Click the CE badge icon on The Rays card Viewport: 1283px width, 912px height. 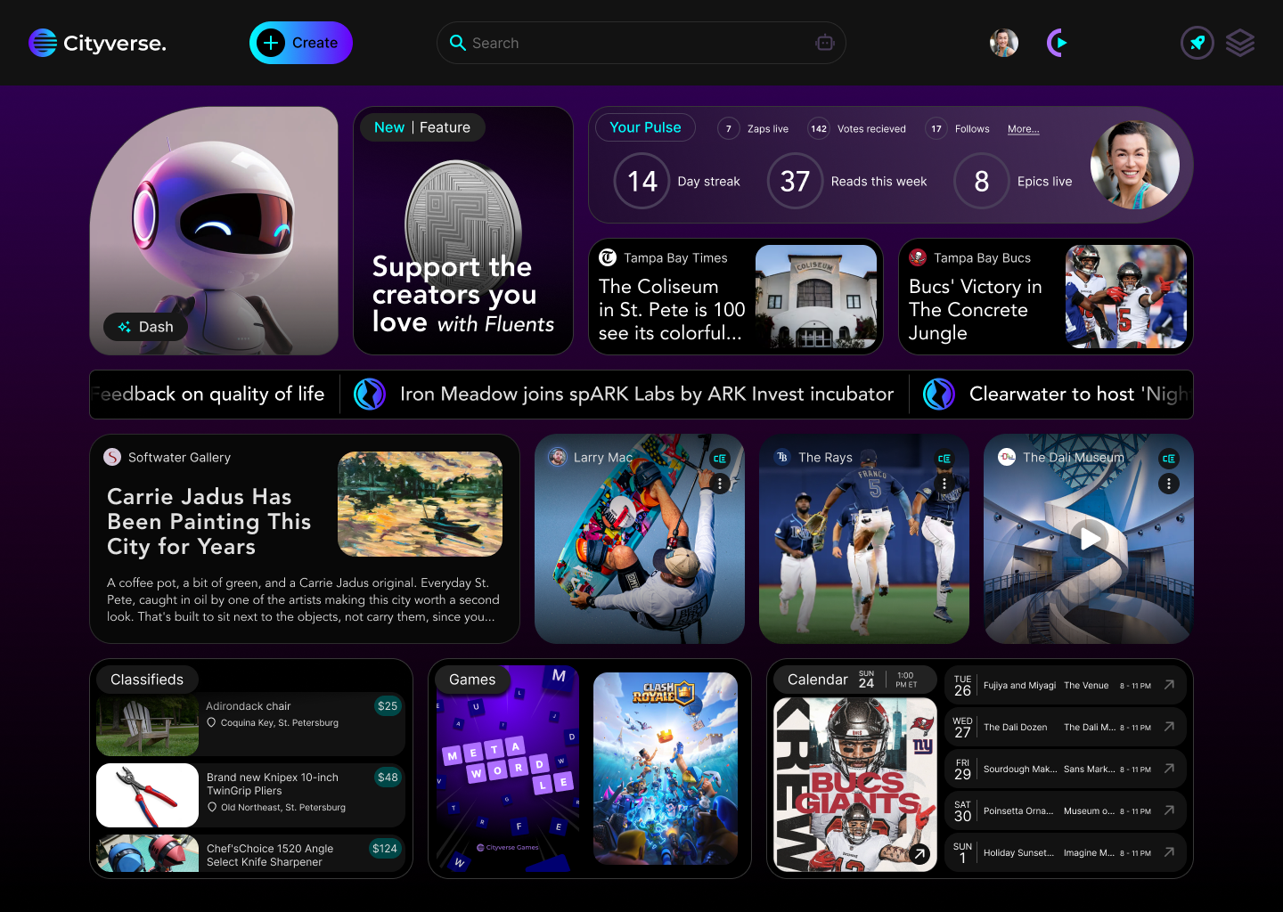(x=944, y=459)
